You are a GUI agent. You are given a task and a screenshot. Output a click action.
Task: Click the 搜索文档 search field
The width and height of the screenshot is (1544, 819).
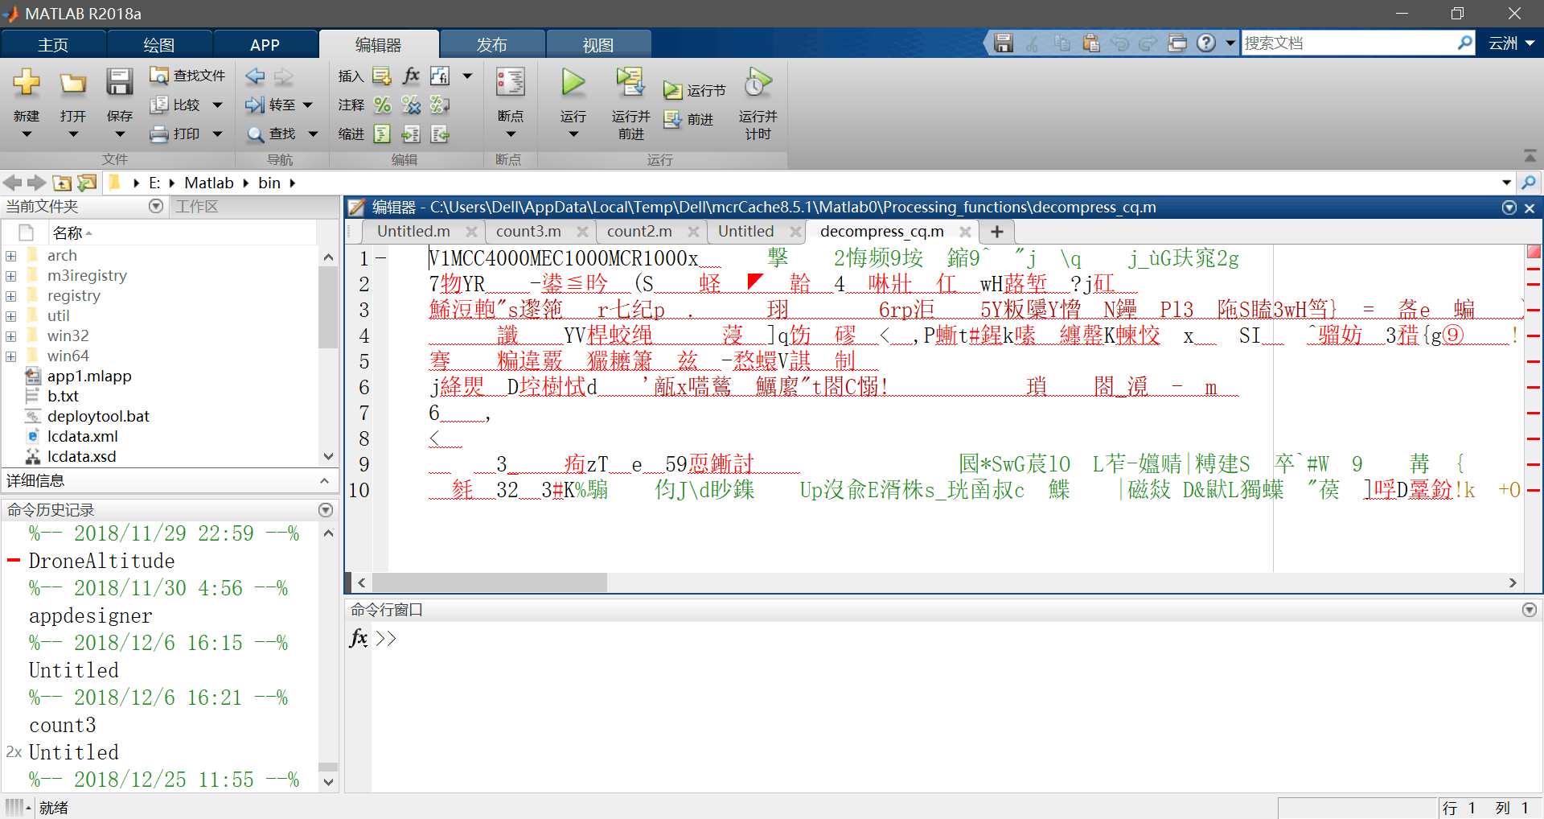pos(1349,43)
